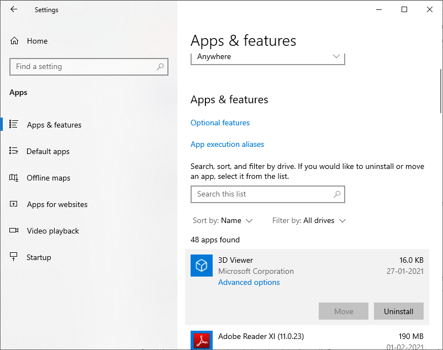Viewport: 443px width, 350px height.
Task: Click the Offline maps map icon
Action: pos(14,178)
